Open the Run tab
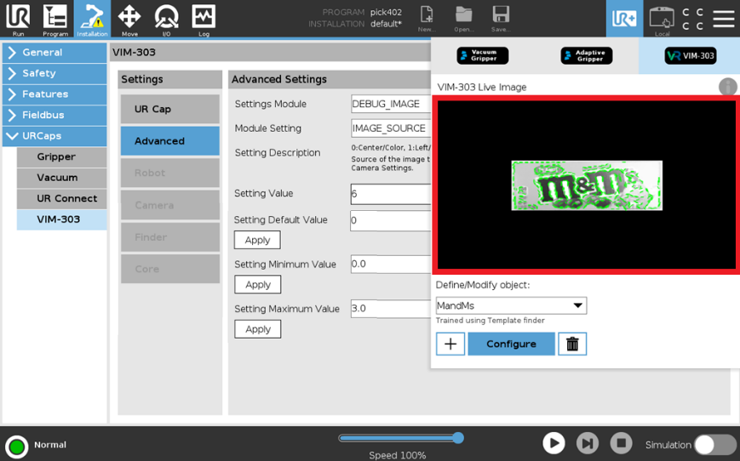The height and width of the screenshot is (461, 740). click(18, 19)
